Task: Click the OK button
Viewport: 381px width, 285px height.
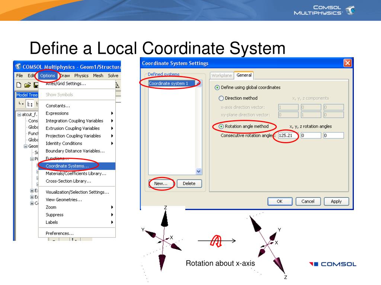Action: [280, 202]
